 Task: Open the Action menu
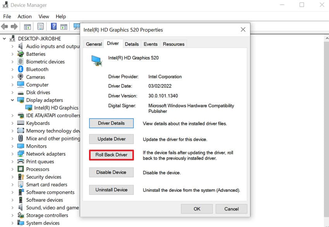(x=24, y=16)
